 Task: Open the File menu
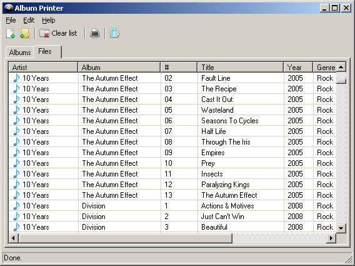(11, 20)
